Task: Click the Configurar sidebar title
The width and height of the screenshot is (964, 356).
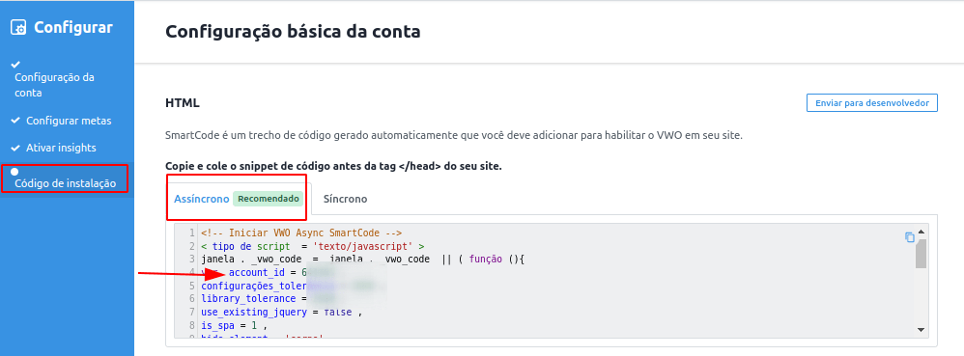Action: 73,28
